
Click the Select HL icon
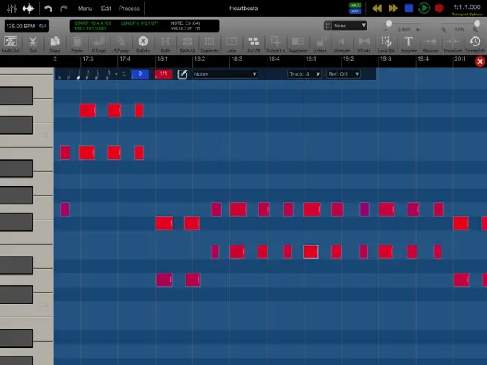click(276, 44)
